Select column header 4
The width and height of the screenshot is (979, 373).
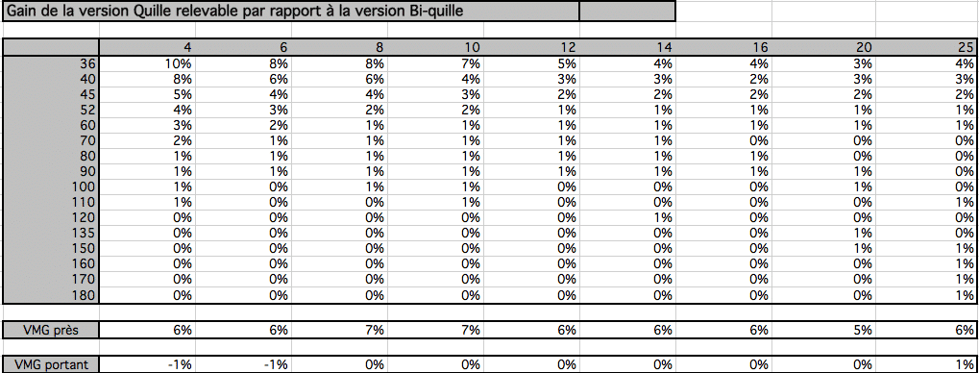(x=147, y=47)
